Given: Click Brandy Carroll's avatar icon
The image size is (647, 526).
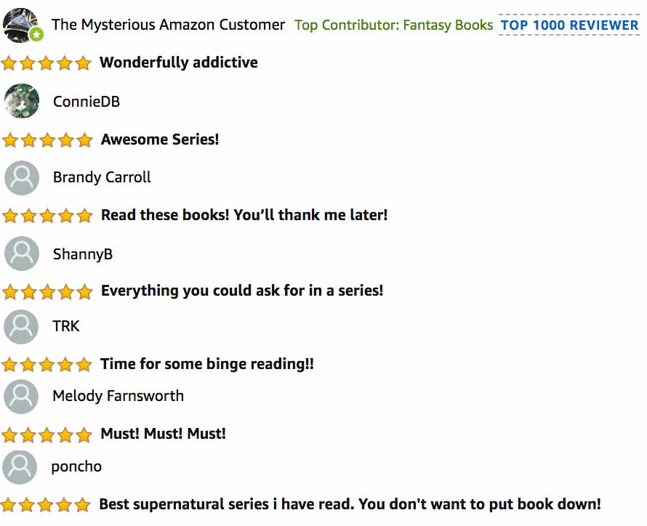Looking at the screenshot, I should tap(21, 177).
